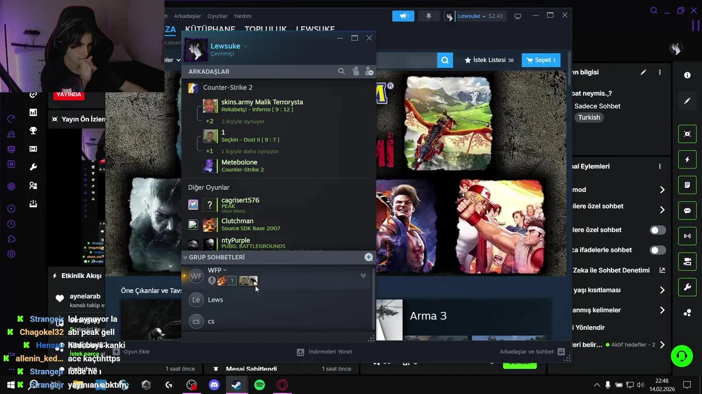
Task: Click the add a friend icon
Action: [369, 72]
